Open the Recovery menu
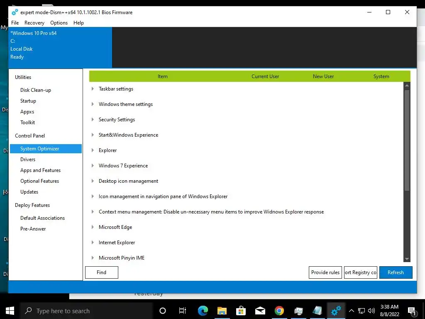Screen dimensions: 425x319 tap(34, 23)
